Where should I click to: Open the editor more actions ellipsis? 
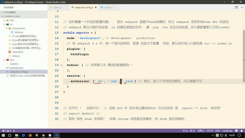242,7
